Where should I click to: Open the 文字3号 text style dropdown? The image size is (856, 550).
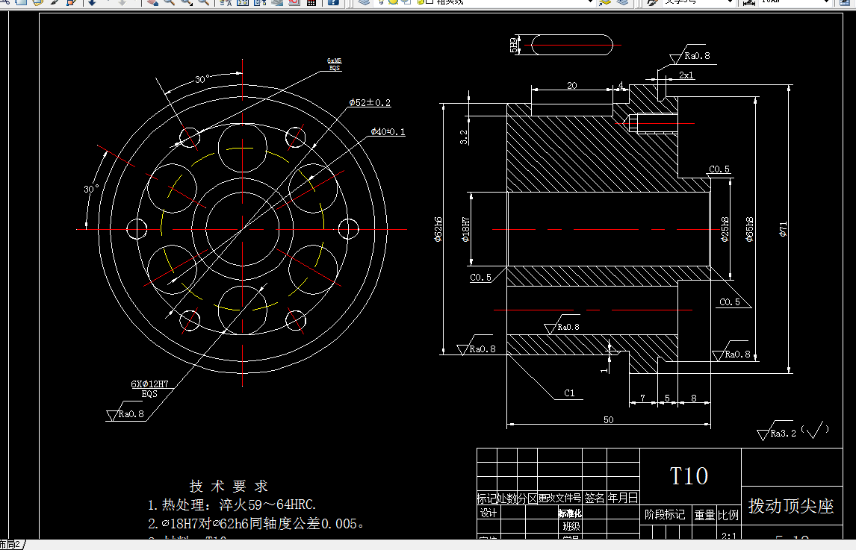pyautogui.click(x=729, y=4)
